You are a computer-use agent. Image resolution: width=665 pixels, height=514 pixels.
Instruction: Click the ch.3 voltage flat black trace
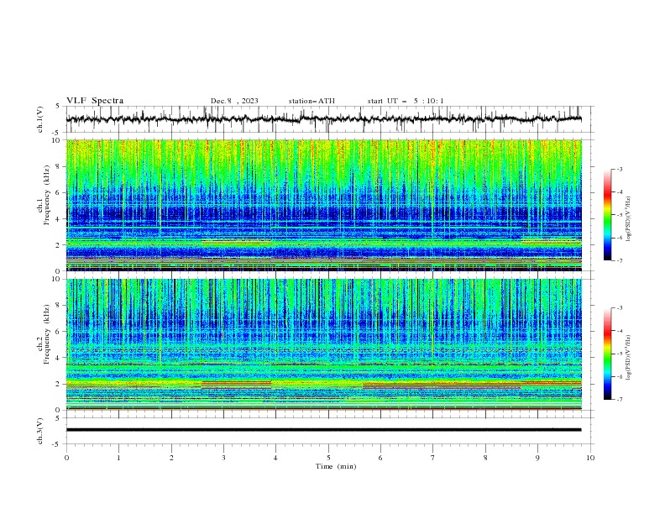(323, 430)
